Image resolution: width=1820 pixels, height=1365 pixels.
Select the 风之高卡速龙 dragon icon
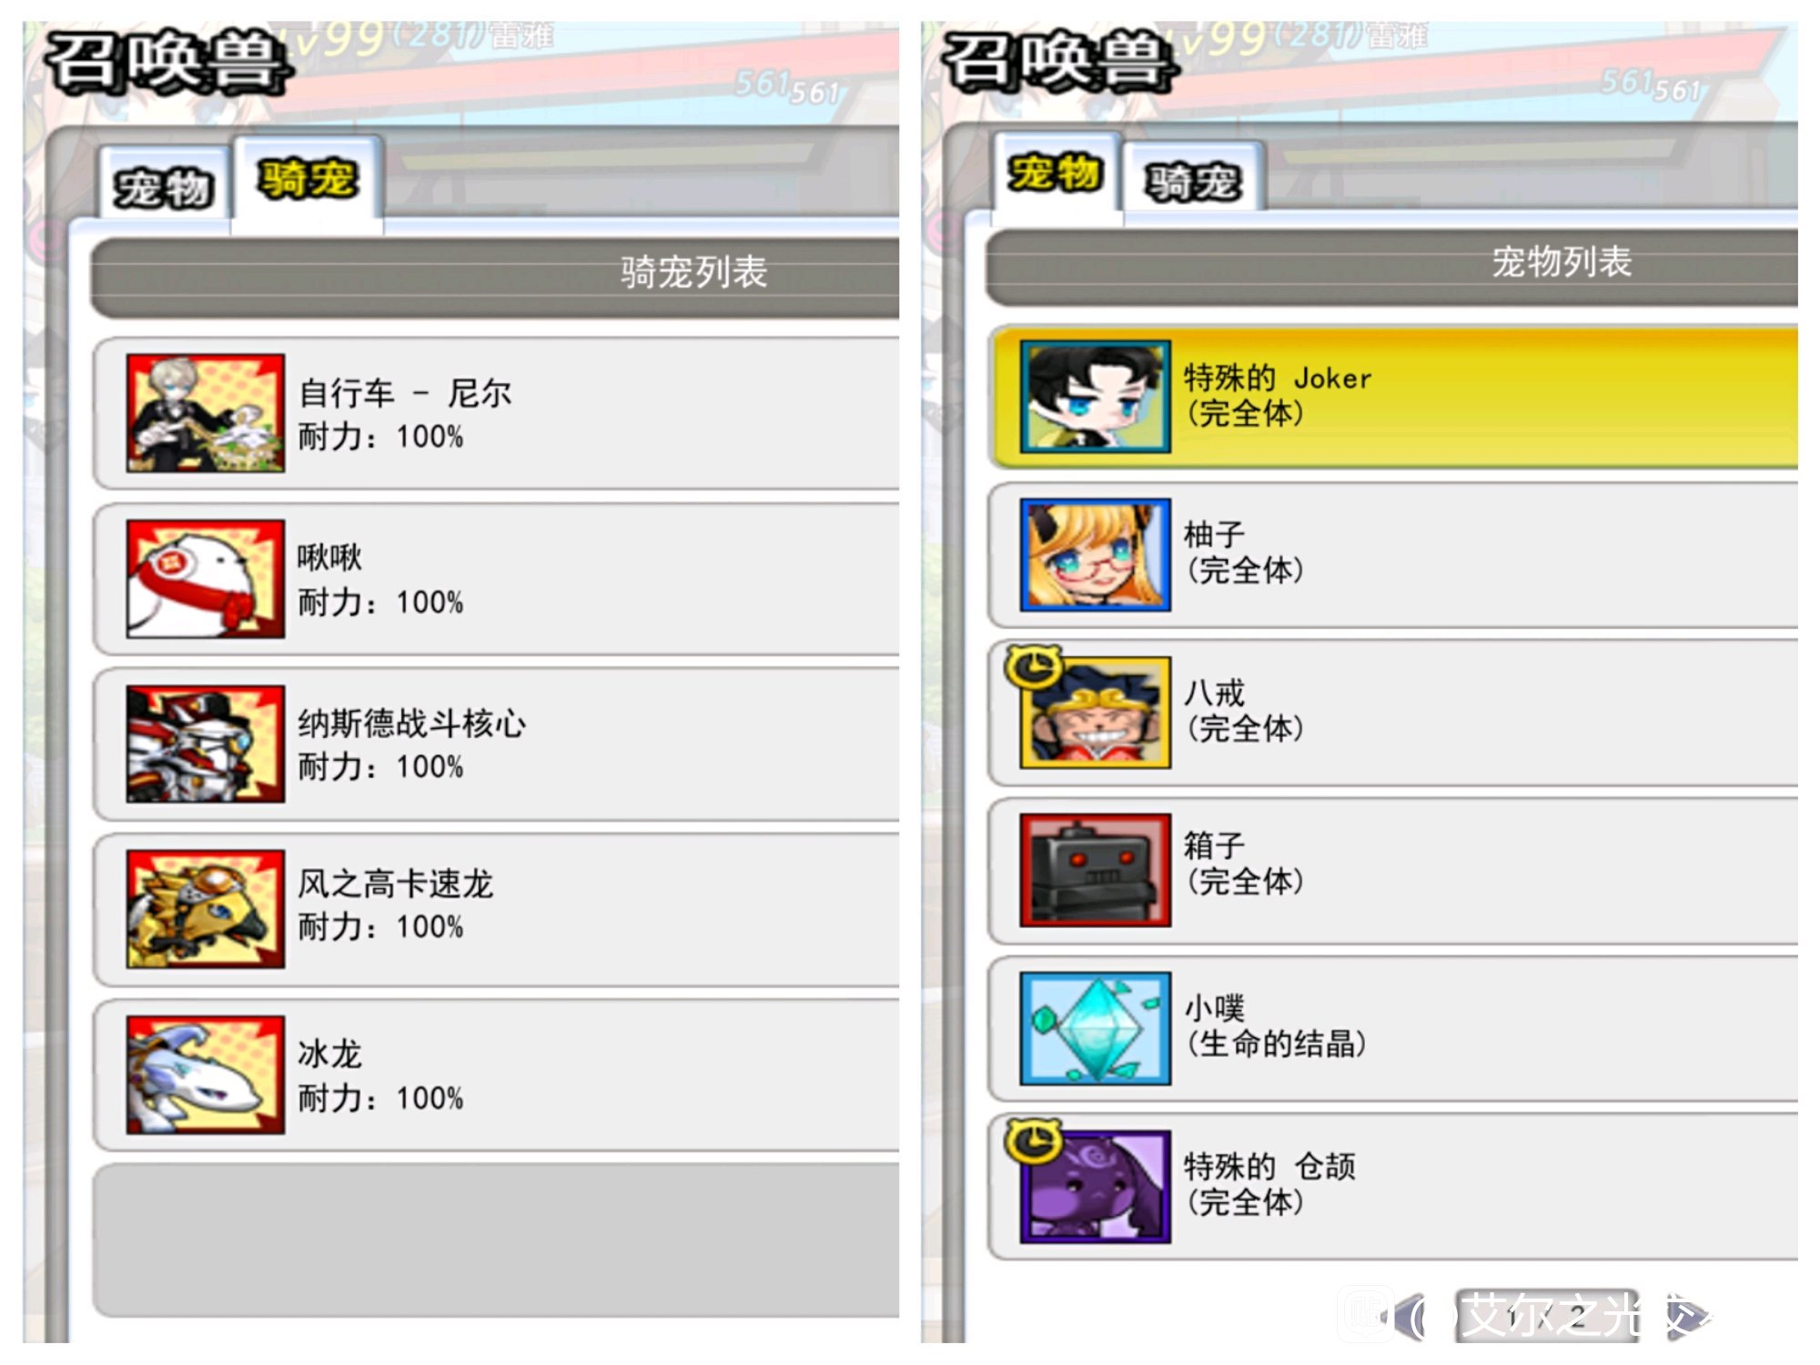pyautogui.click(x=206, y=909)
